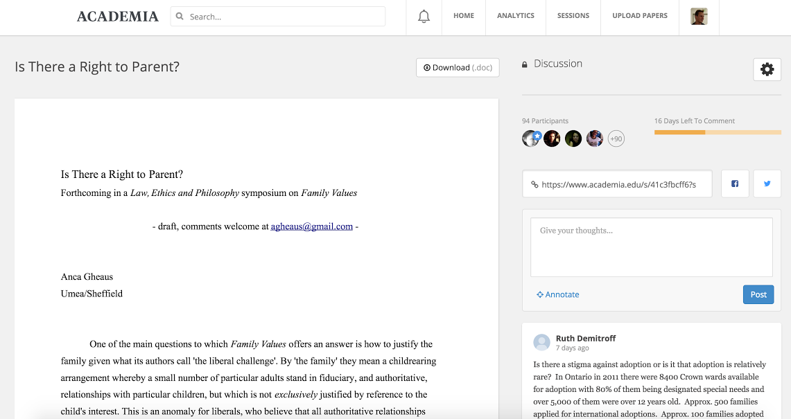The width and height of the screenshot is (791, 419).
Task: Open the user profile menu
Action: coord(699,17)
